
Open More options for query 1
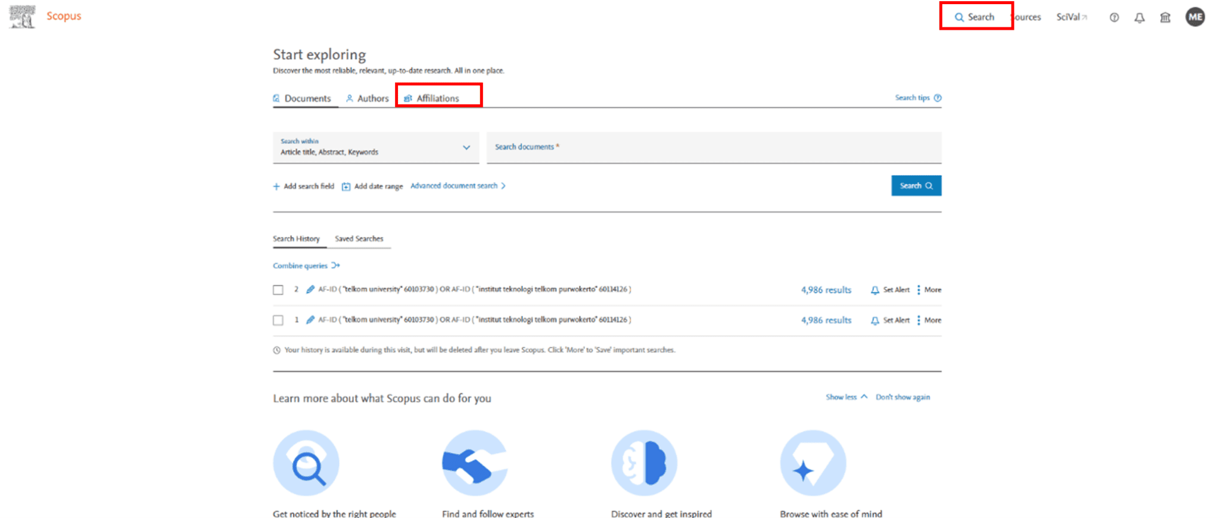[x=929, y=320]
